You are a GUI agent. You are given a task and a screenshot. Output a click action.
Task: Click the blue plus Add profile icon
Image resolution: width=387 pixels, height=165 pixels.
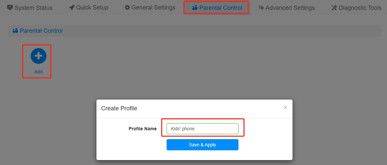coord(38,56)
